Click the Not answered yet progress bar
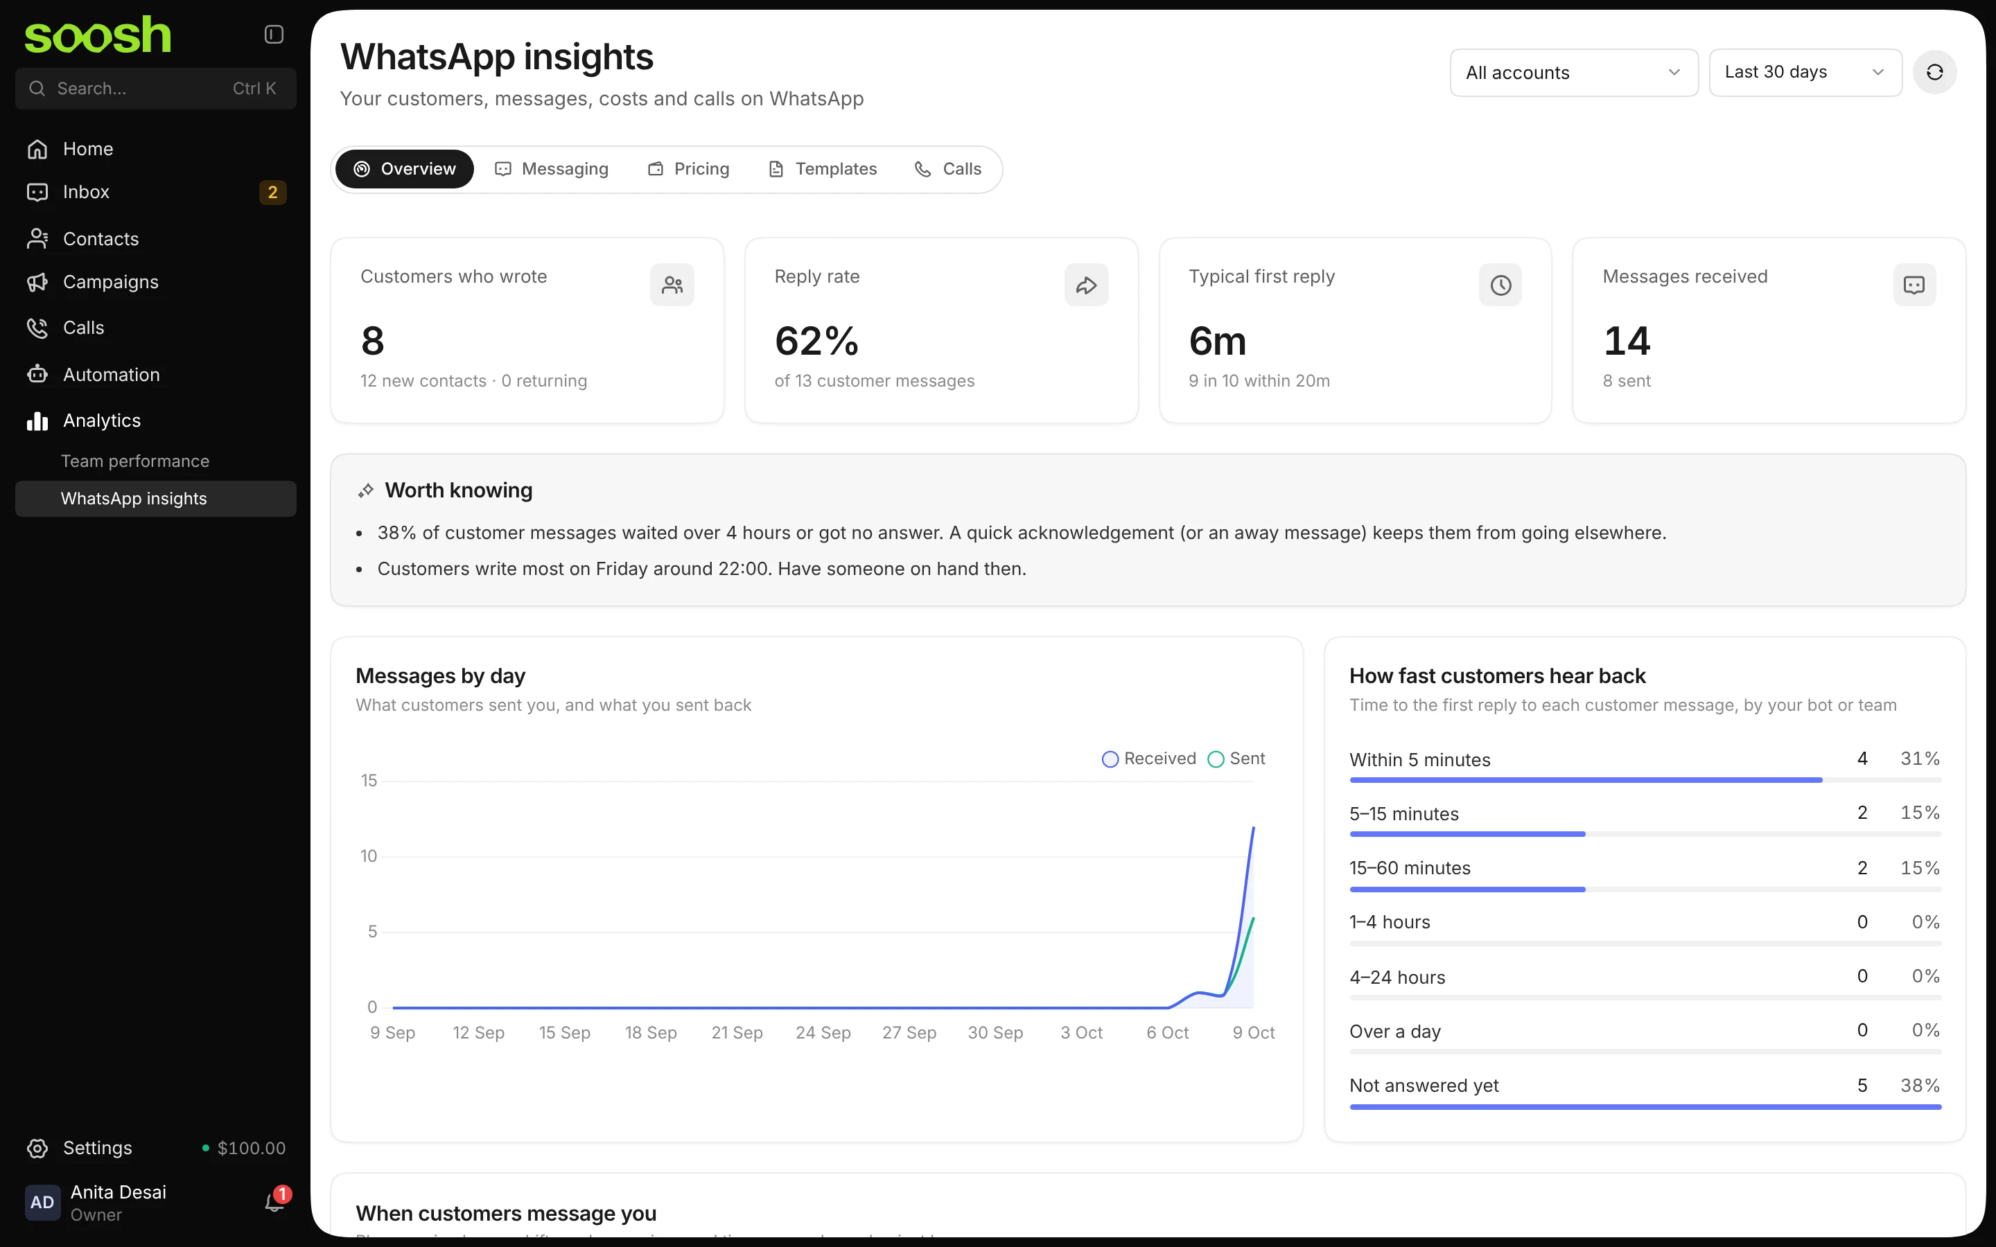Image resolution: width=1996 pixels, height=1247 pixels. pyautogui.click(x=1645, y=1107)
